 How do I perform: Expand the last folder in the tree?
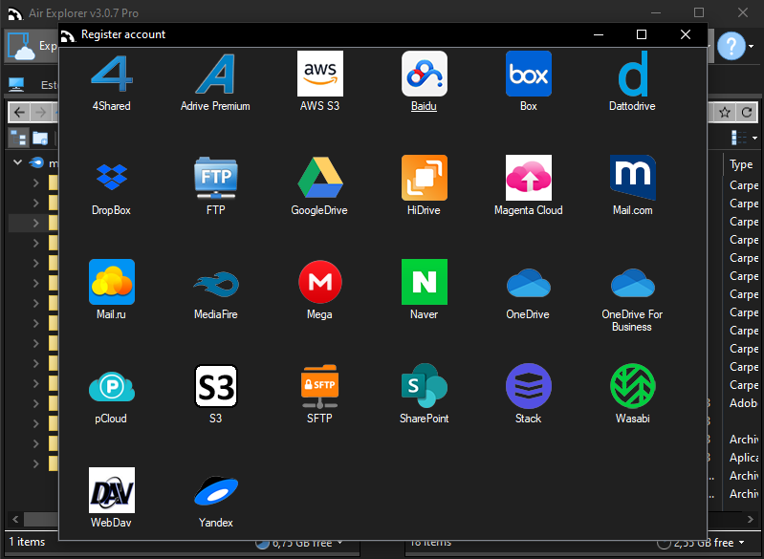coord(35,463)
